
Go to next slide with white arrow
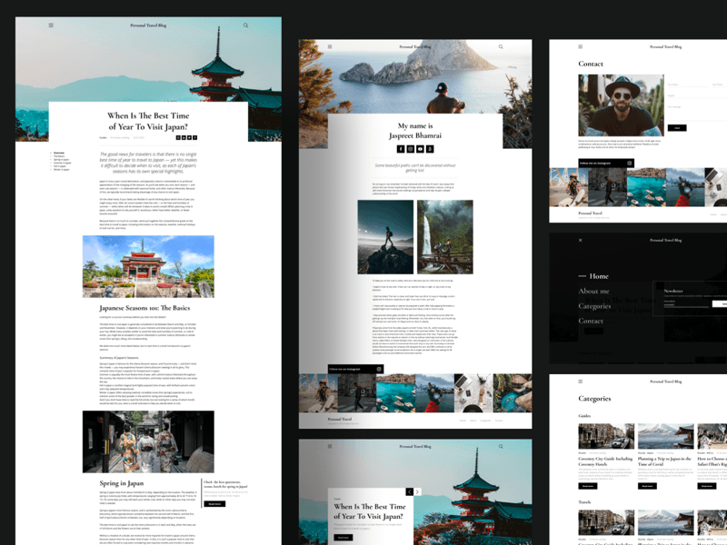tap(417, 491)
